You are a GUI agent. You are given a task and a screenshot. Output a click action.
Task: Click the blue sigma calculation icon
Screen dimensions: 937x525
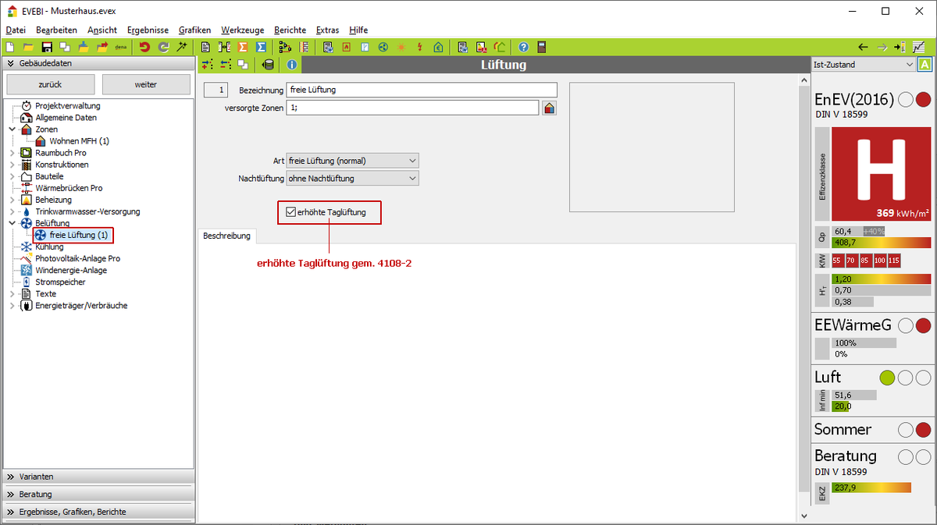pos(262,47)
